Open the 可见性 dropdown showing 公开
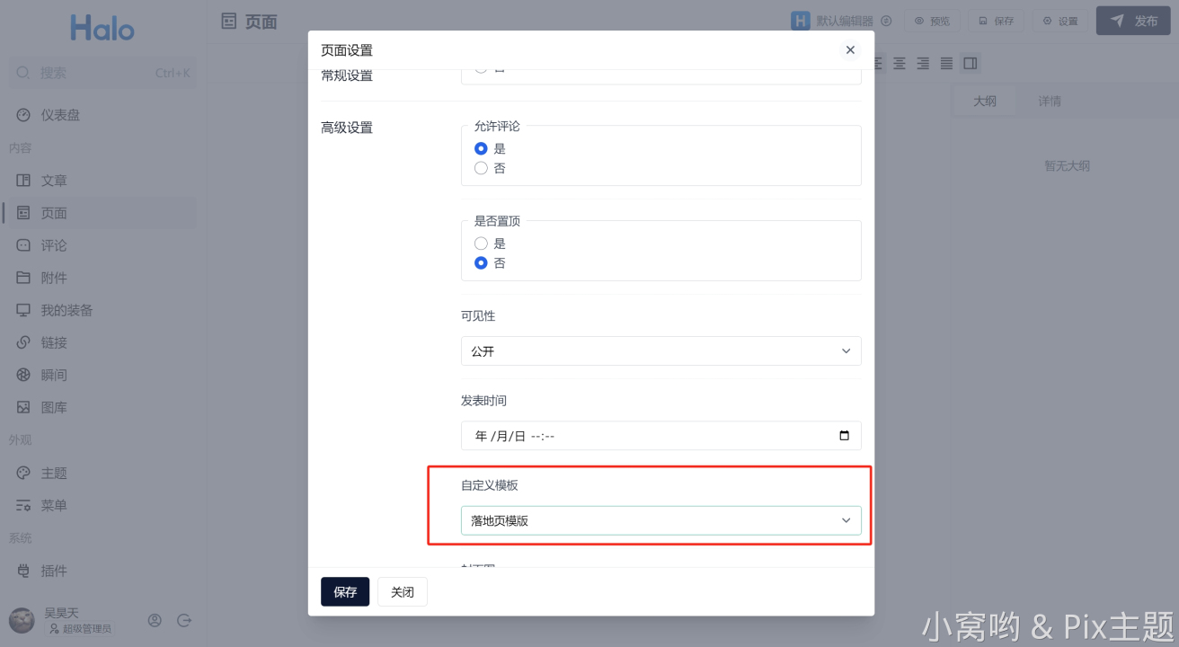 click(661, 351)
